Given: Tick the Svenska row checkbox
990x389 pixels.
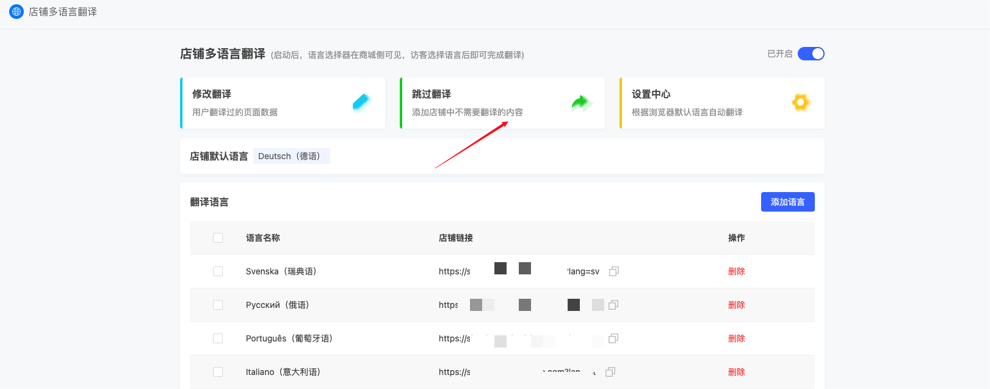Looking at the screenshot, I should [218, 271].
